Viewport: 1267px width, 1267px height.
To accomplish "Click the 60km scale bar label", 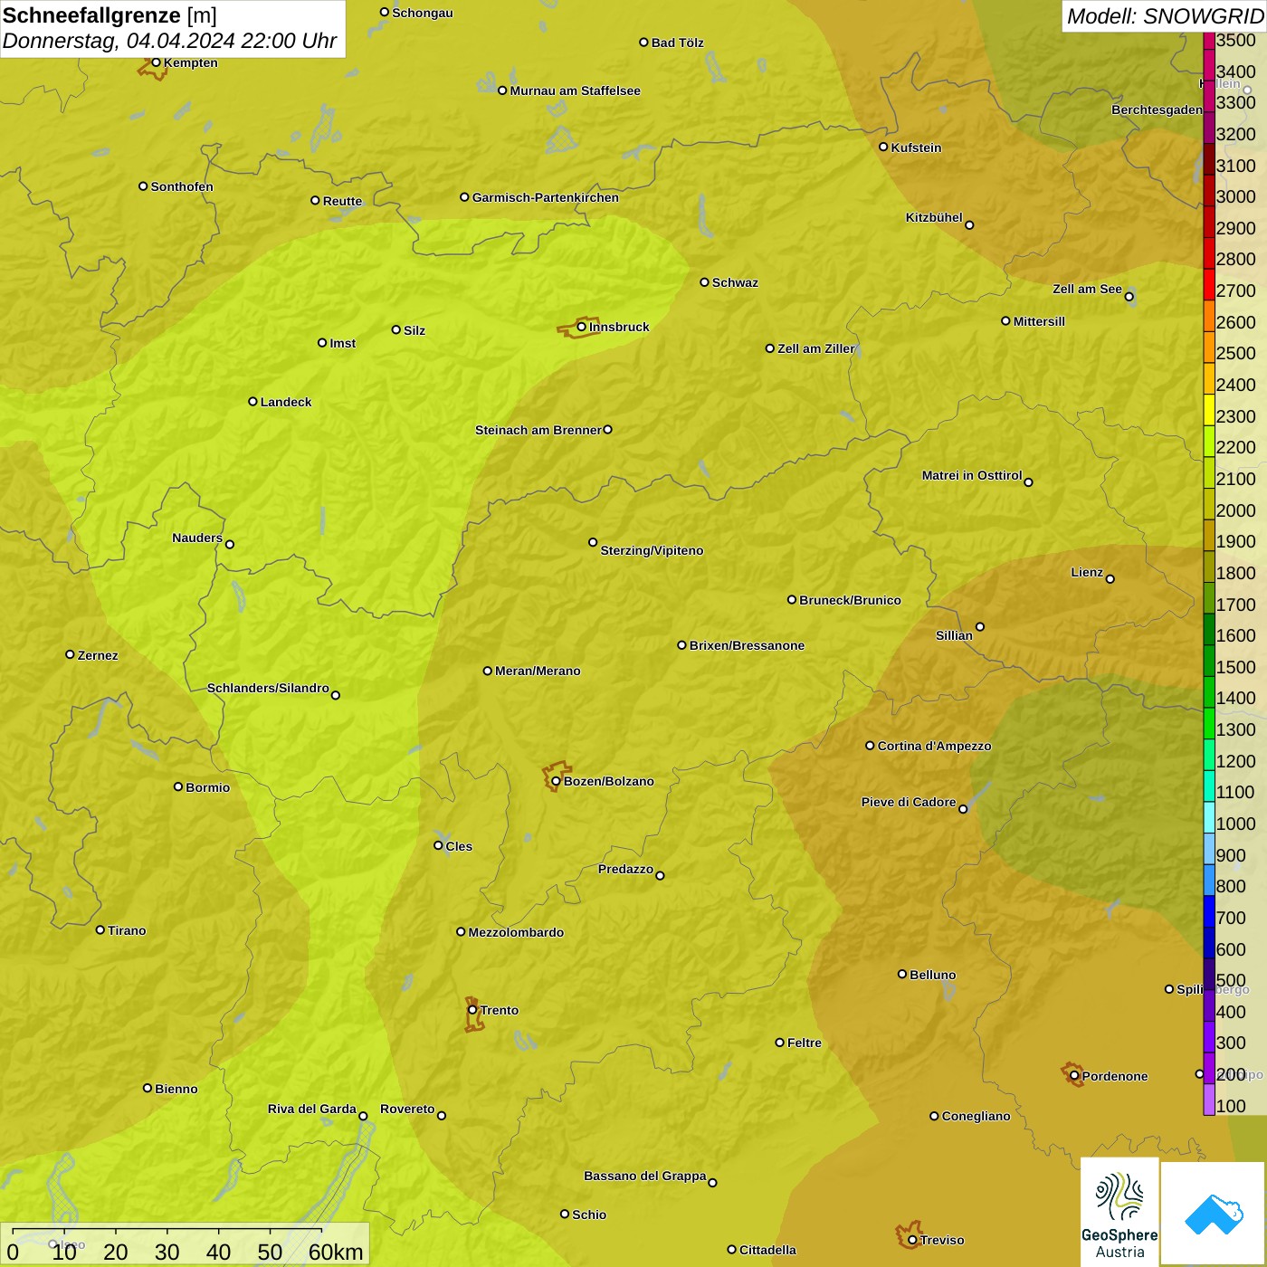I will 336,1252.
